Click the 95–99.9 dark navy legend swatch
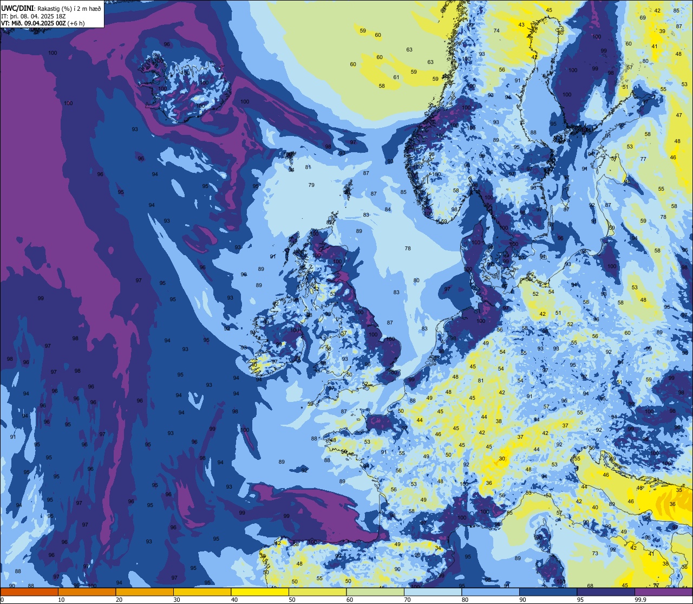The image size is (693, 604). pyautogui.click(x=606, y=592)
